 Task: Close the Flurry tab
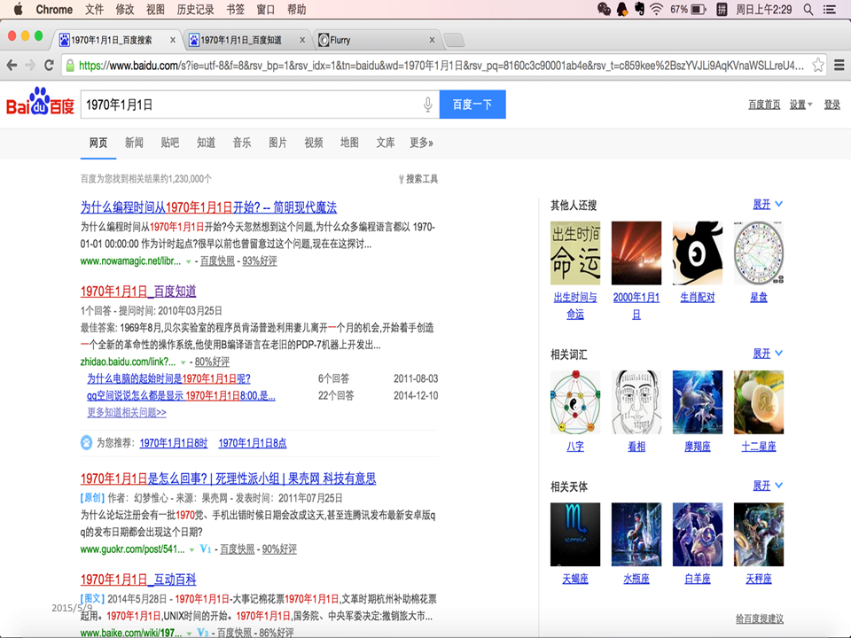pyautogui.click(x=432, y=40)
